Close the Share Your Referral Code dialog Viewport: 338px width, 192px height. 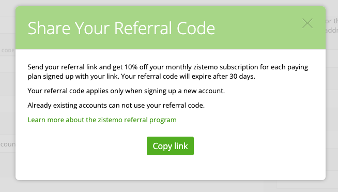coord(308,23)
